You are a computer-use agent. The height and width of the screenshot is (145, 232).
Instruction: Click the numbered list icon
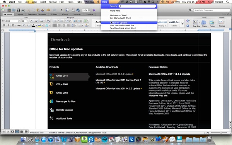coord(62,21)
